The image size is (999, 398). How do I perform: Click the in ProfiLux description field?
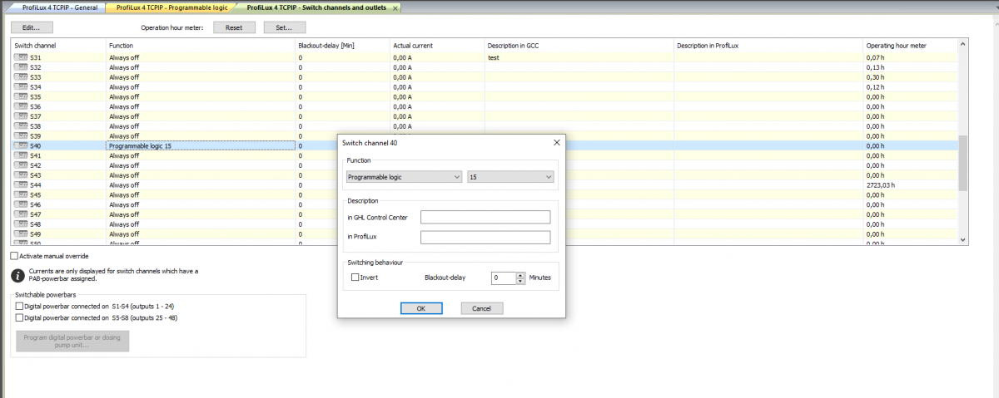point(485,238)
